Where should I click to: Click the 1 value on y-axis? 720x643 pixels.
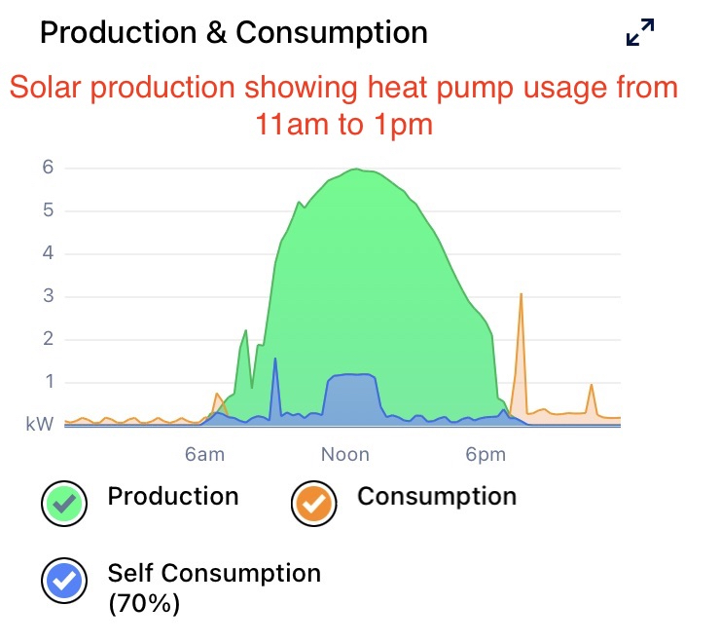click(x=46, y=382)
